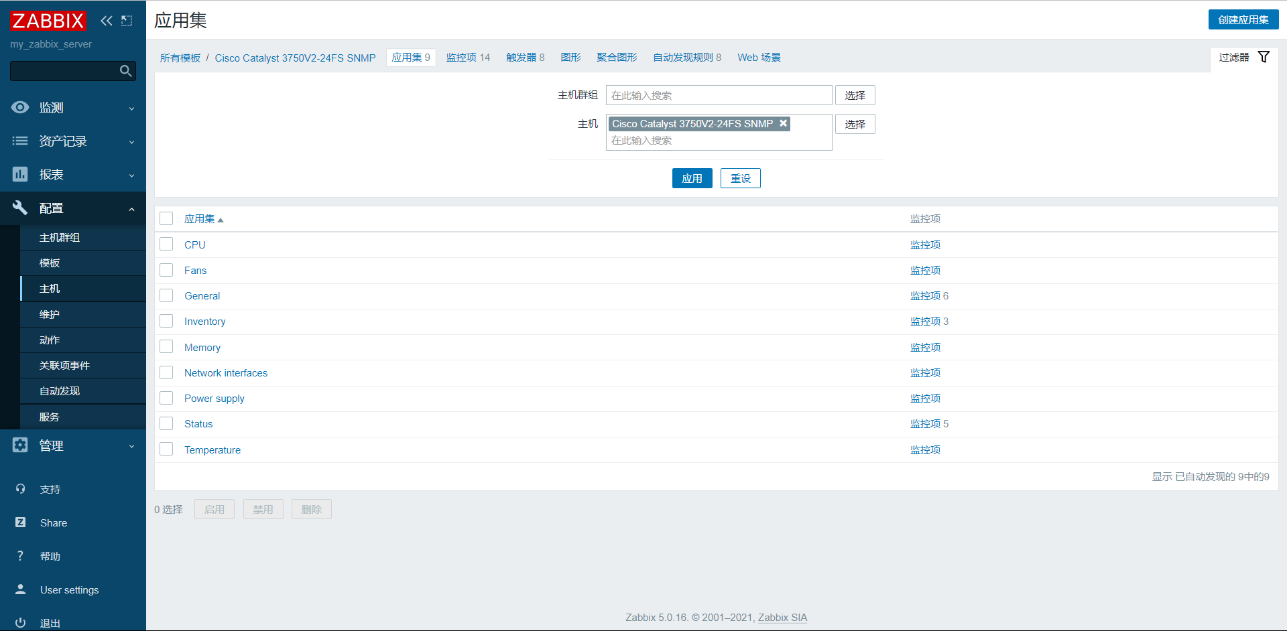The width and height of the screenshot is (1287, 631).
Task: Click the bar-chart icon for 报表
Action: (20, 174)
